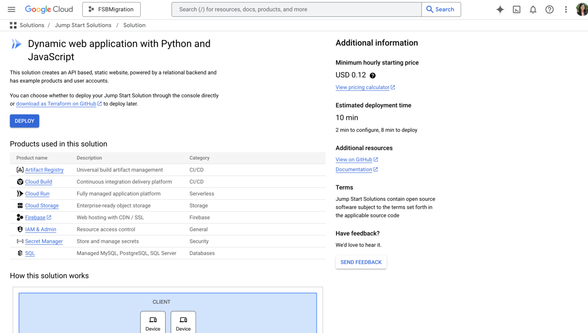This screenshot has height=333, width=588.
Task: Open the FSBMigration project selector
Action: (111, 9)
